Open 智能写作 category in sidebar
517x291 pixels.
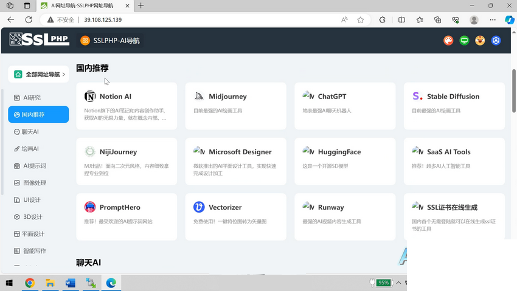pos(38,251)
